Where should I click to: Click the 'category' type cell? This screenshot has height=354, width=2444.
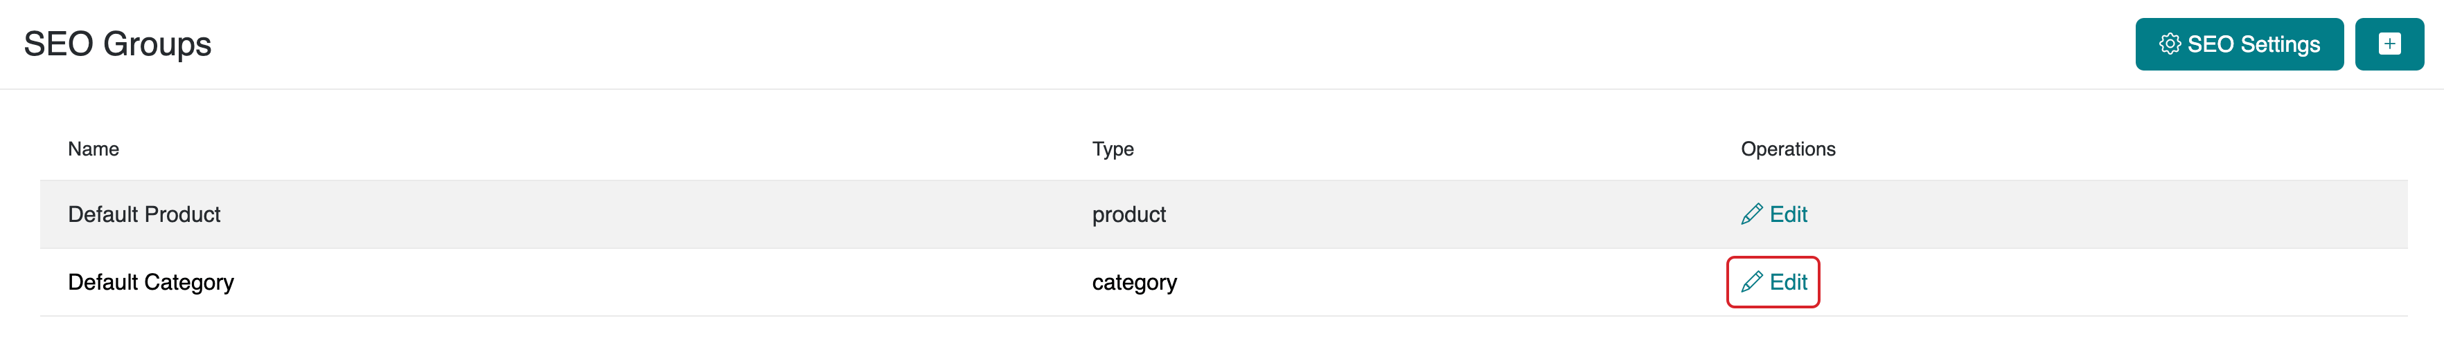[1134, 282]
